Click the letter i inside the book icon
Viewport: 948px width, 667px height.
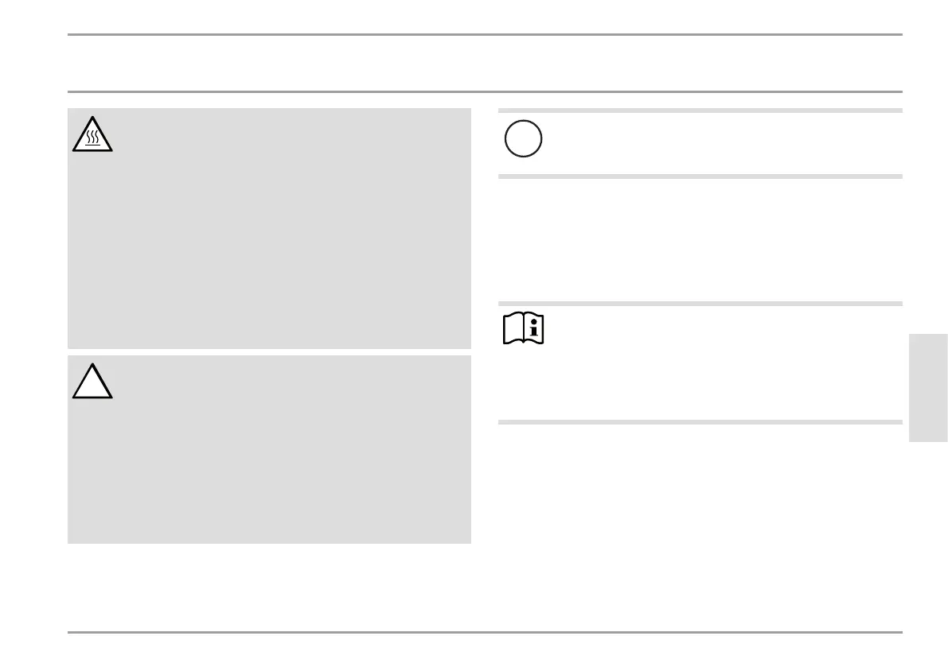[x=533, y=328]
